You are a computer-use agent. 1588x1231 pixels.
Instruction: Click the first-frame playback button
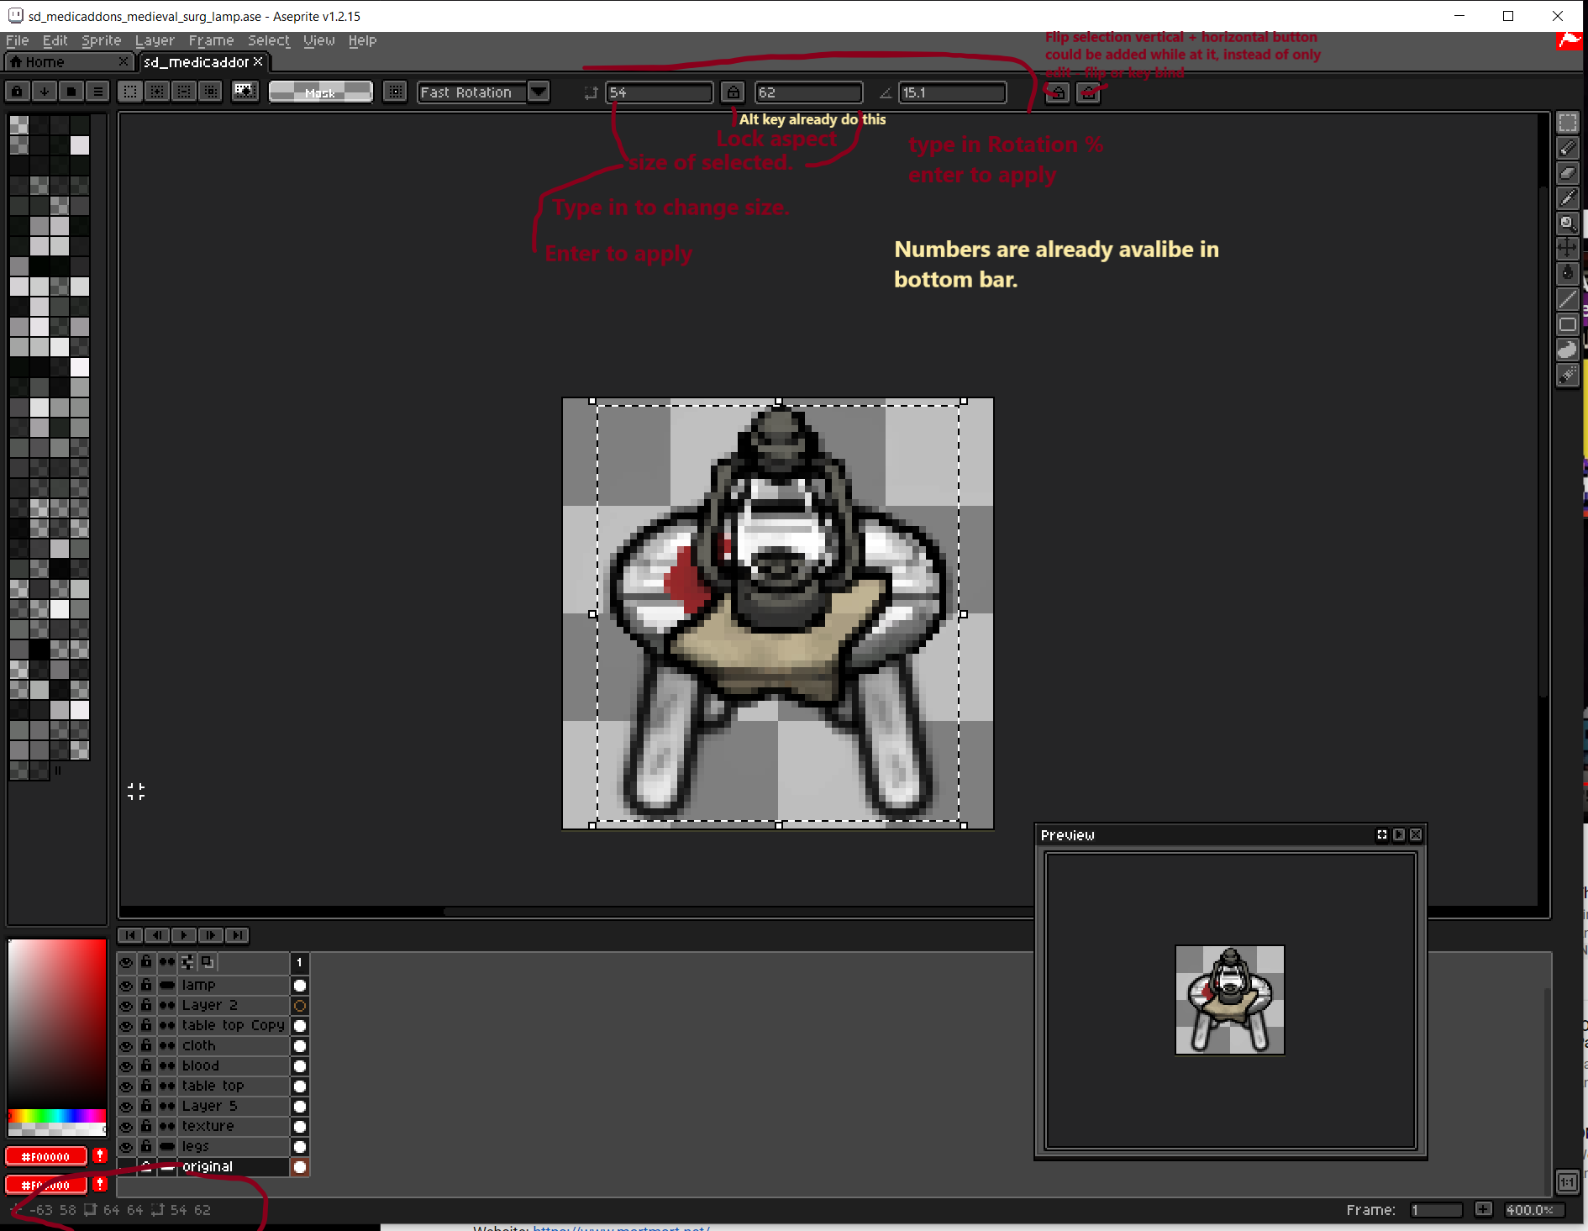point(130,935)
